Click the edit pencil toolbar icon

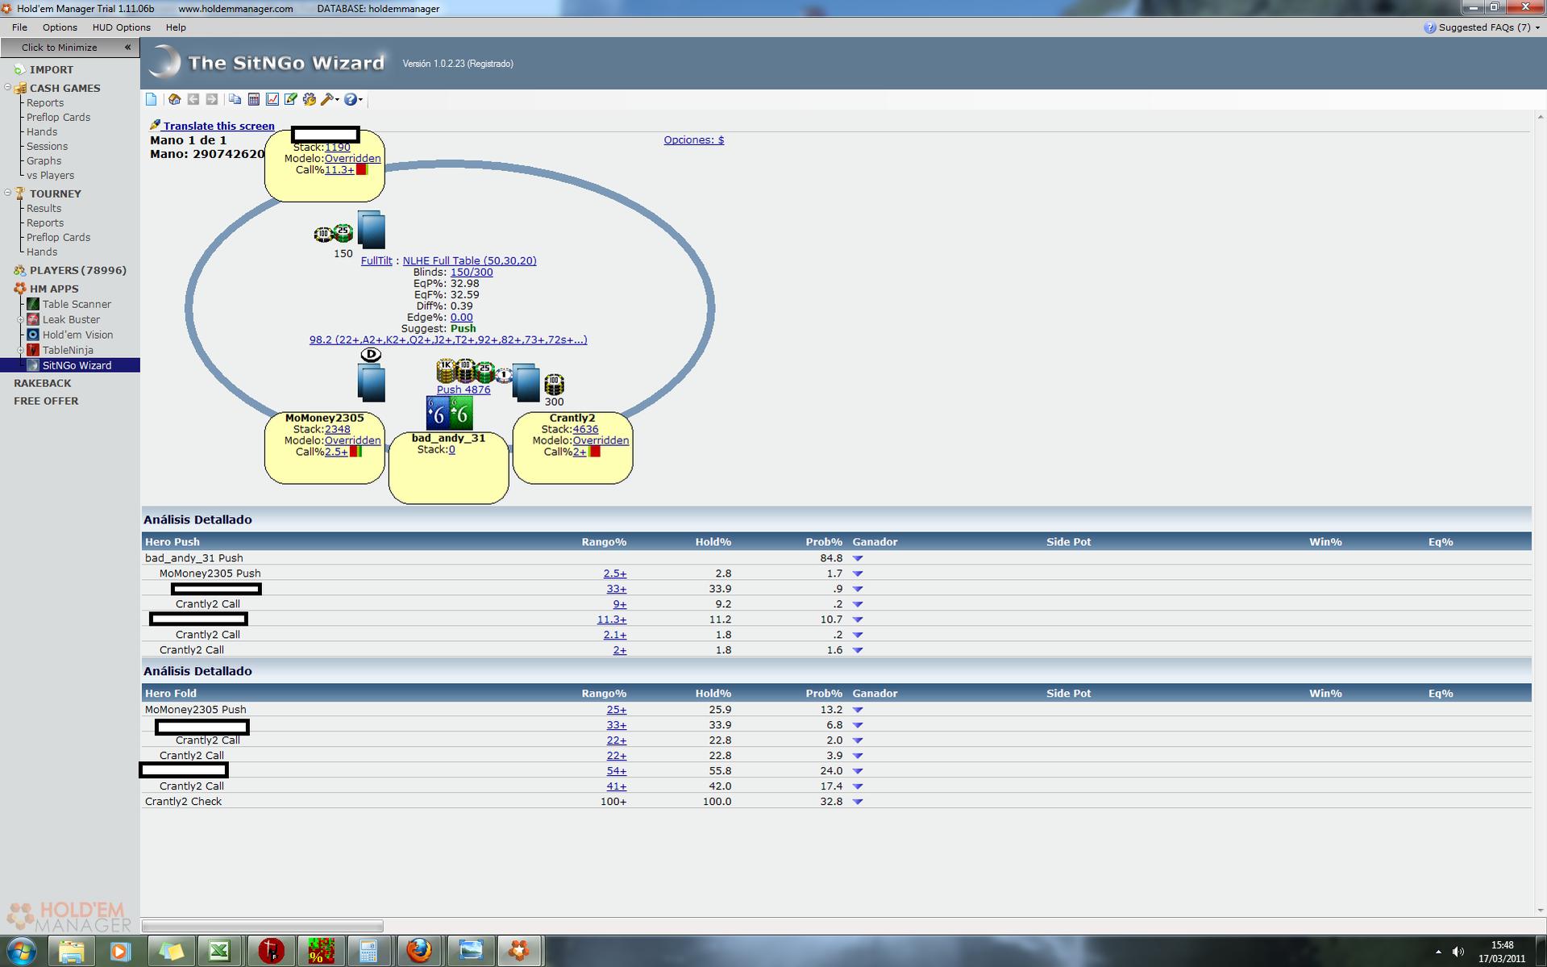click(x=291, y=99)
